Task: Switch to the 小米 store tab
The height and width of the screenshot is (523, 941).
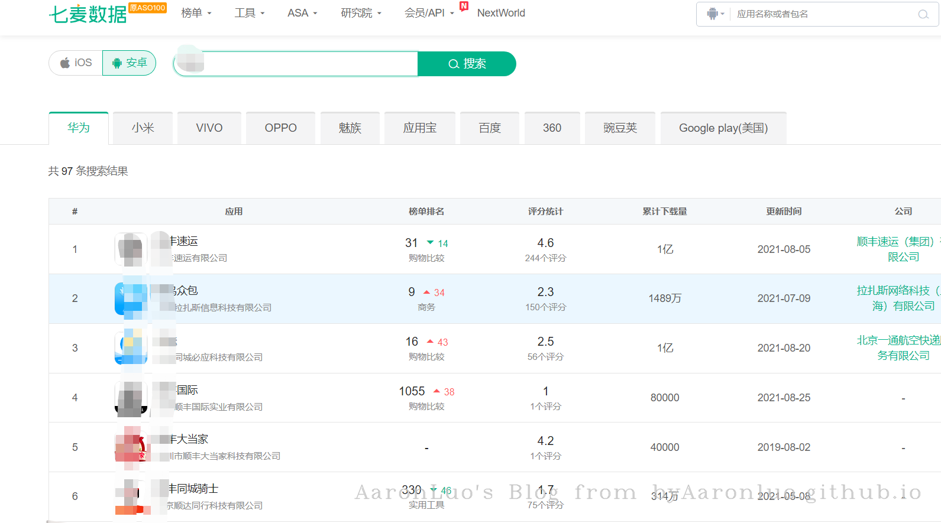Action: 143,128
